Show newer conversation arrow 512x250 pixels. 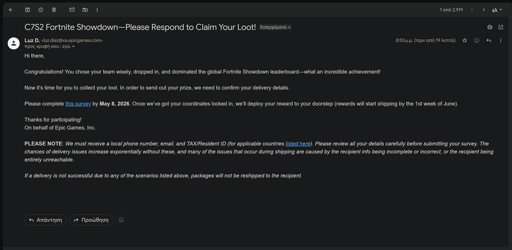coord(472,9)
